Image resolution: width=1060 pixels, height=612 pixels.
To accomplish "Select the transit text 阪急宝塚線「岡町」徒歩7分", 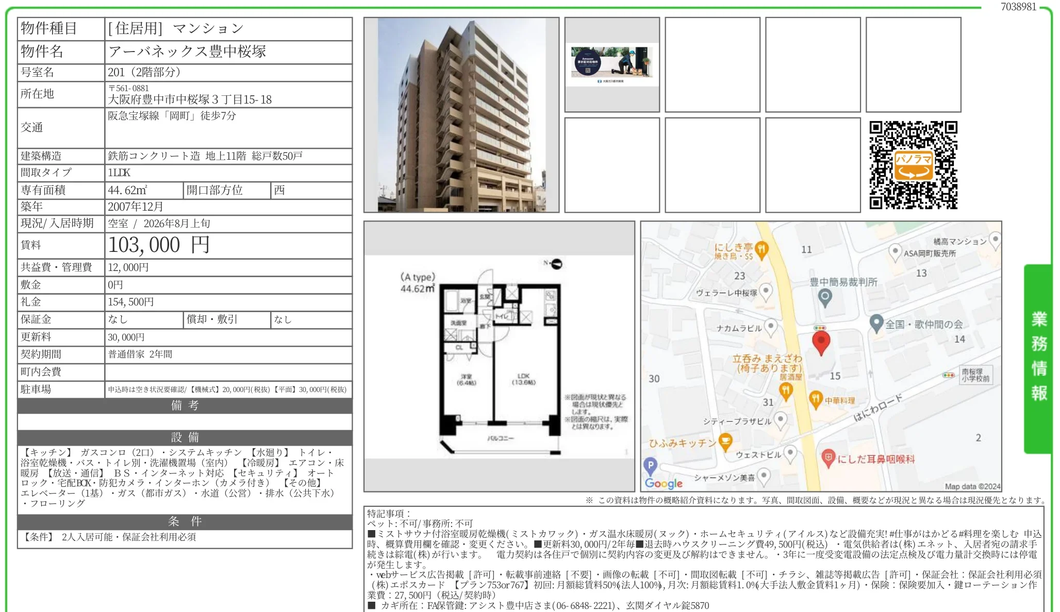I will [172, 116].
